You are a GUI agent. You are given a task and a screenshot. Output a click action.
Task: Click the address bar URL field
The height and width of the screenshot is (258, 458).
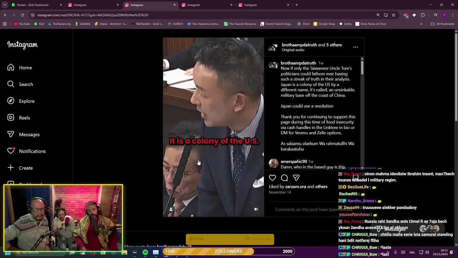(200, 15)
